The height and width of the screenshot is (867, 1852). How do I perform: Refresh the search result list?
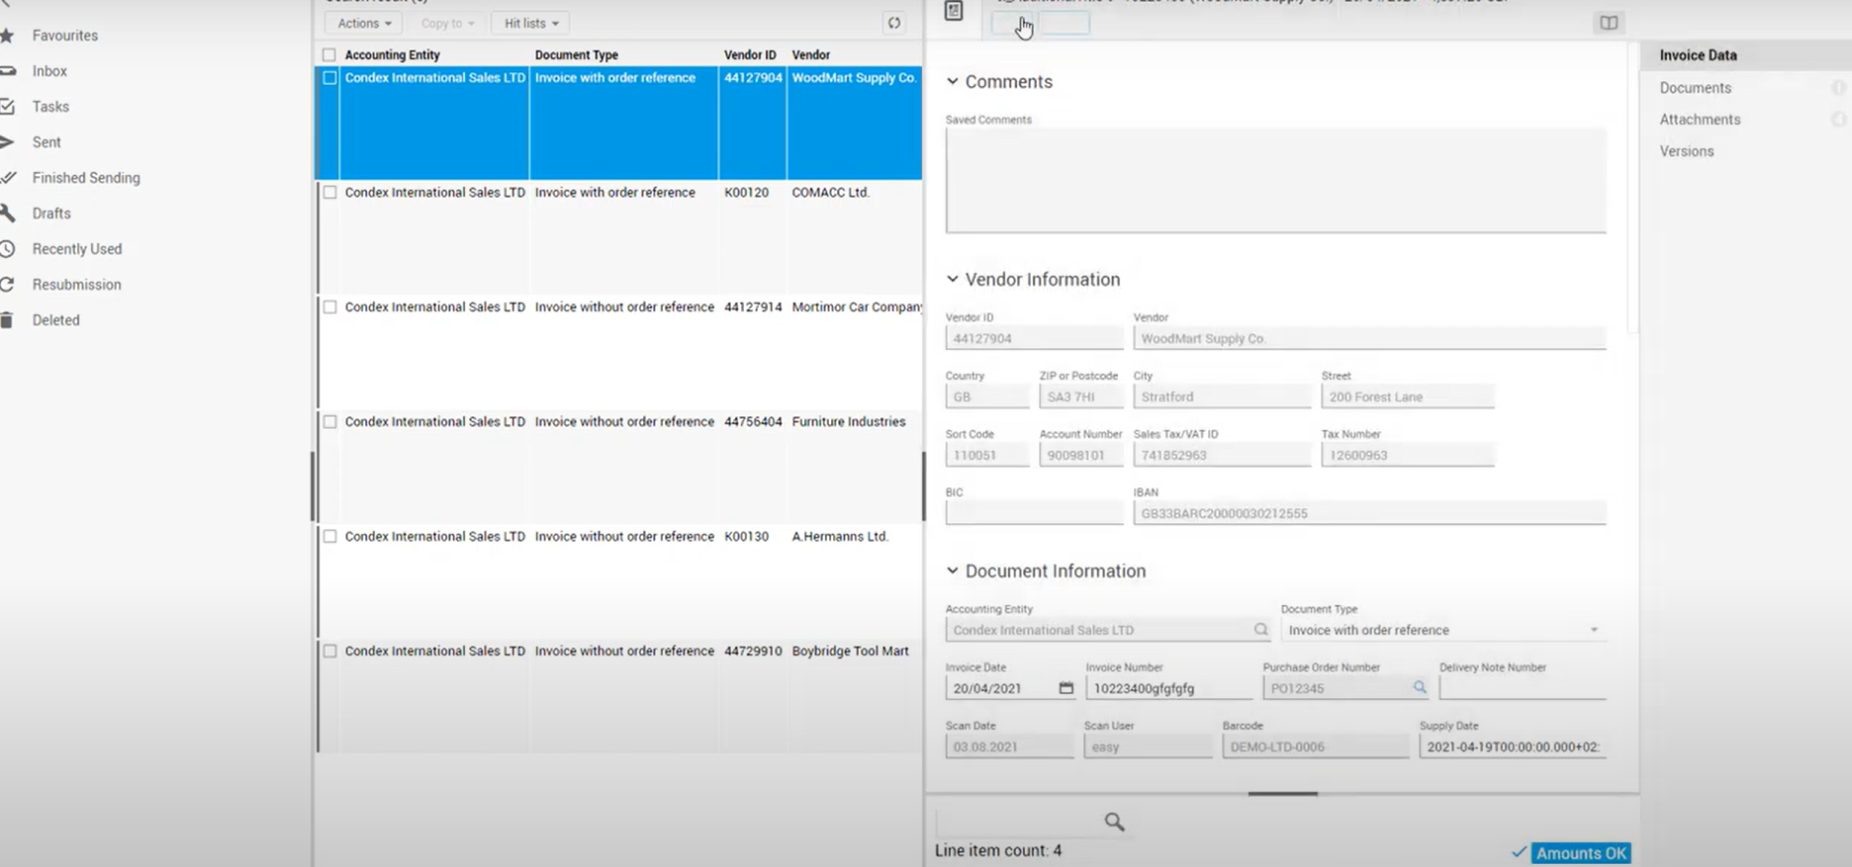894,23
